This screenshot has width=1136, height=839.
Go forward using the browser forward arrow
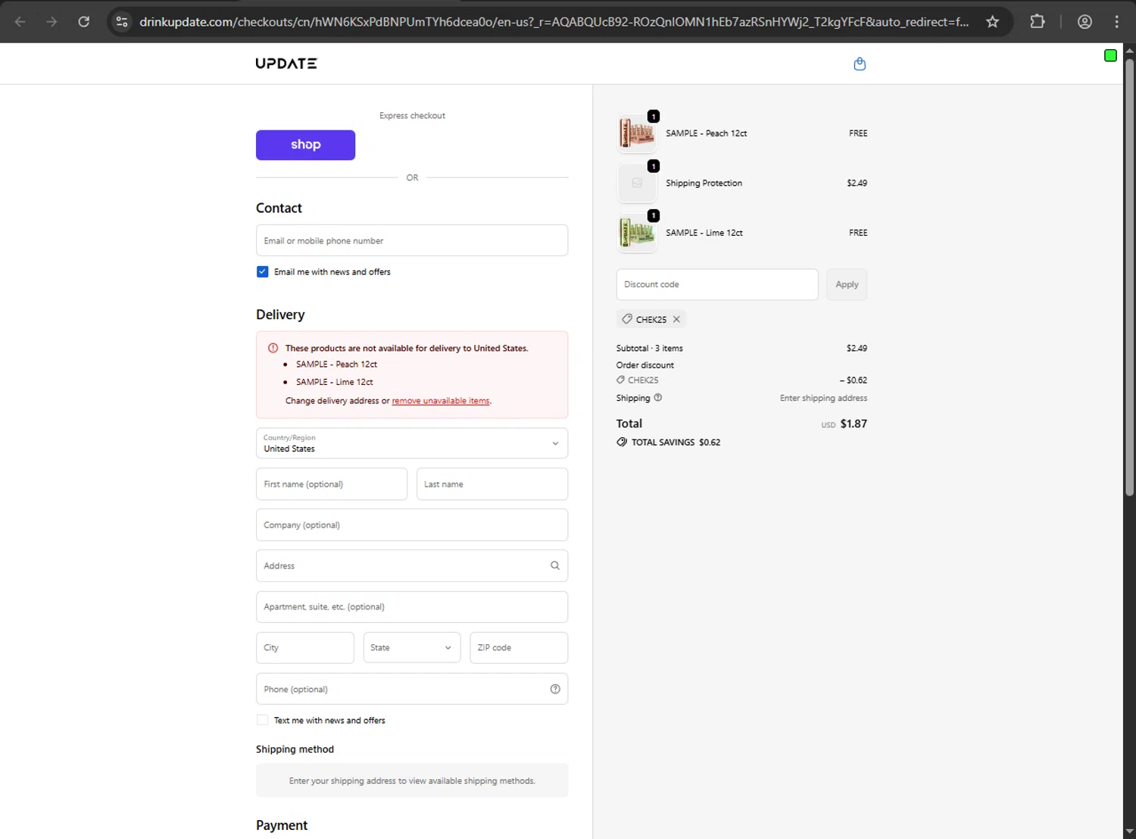[x=51, y=22]
